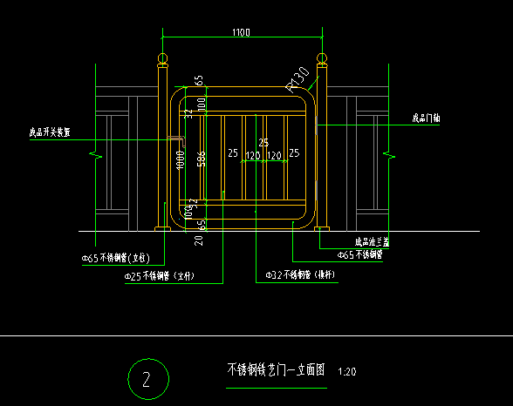The image size is (513, 406).
Task: Select the 1100 width dimension text
Action: coord(241,32)
